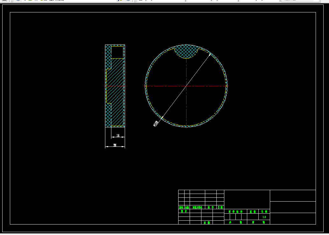Screen dimensions: 329x235
Task: Click the 签字 header cell in title block
Action: point(211,207)
